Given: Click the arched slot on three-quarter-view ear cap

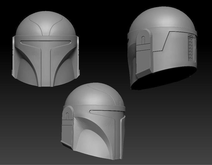Looking at the screenshot, I should 67,116.
